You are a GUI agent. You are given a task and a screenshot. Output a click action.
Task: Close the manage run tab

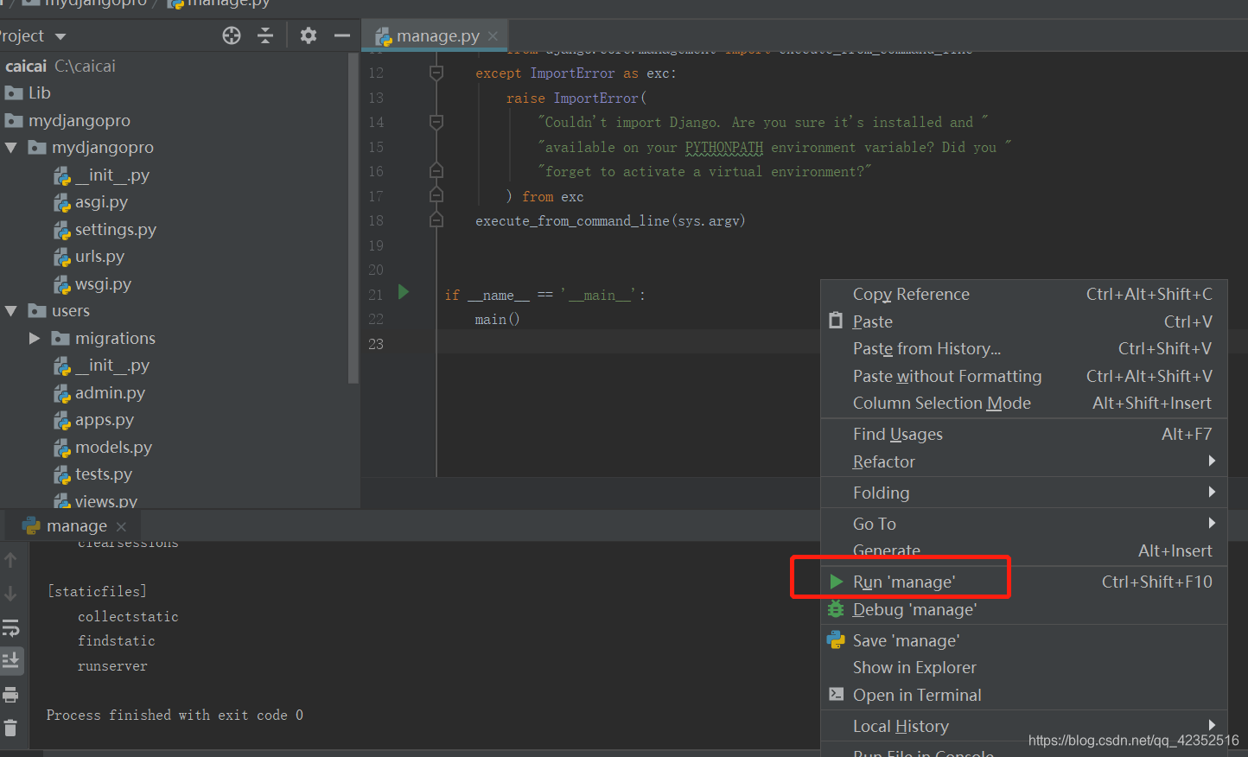click(x=121, y=526)
